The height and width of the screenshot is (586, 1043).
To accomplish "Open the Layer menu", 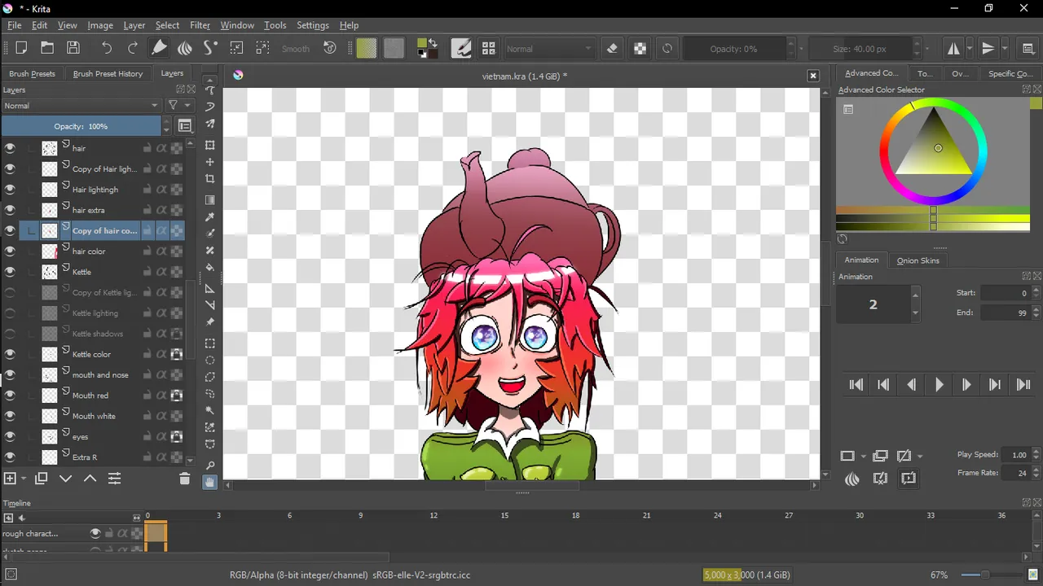I will (134, 25).
